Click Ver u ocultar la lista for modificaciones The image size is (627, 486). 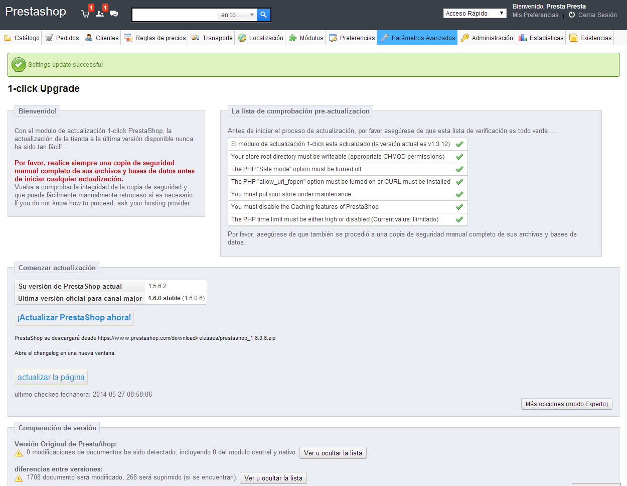pyautogui.click(x=333, y=453)
